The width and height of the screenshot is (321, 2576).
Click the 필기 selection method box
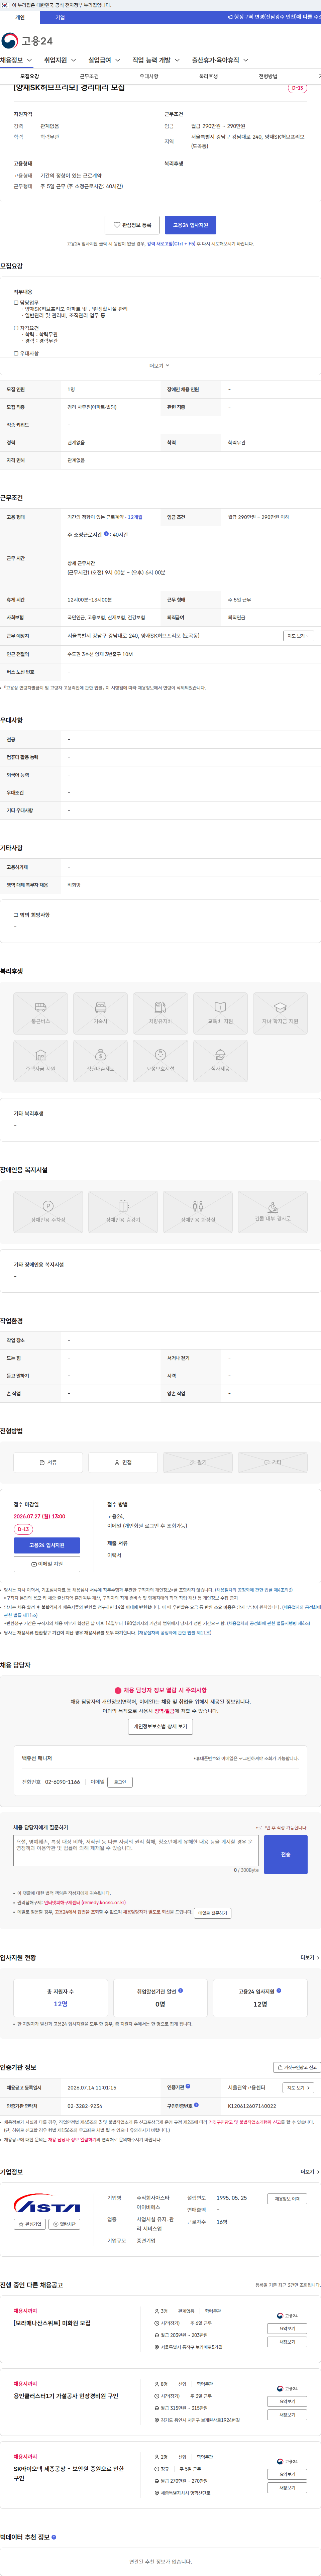198,1462
